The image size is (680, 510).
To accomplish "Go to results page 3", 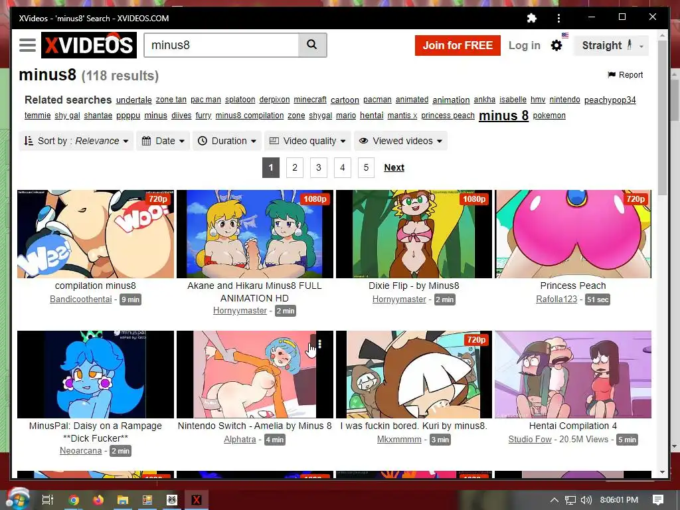I will click(319, 167).
